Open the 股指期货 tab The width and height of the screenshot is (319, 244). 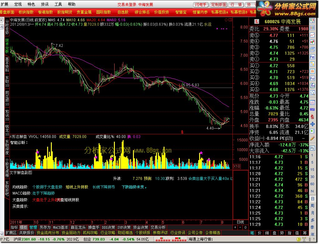[x=65, y=12]
